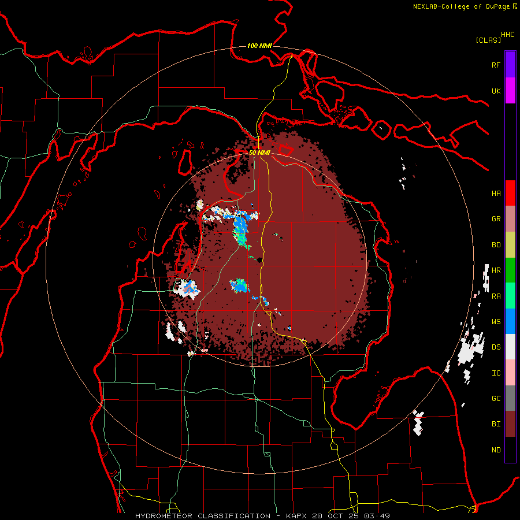Click the magenta UK legend color swatch
Screen dimensions: 520x520
(x=510, y=91)
